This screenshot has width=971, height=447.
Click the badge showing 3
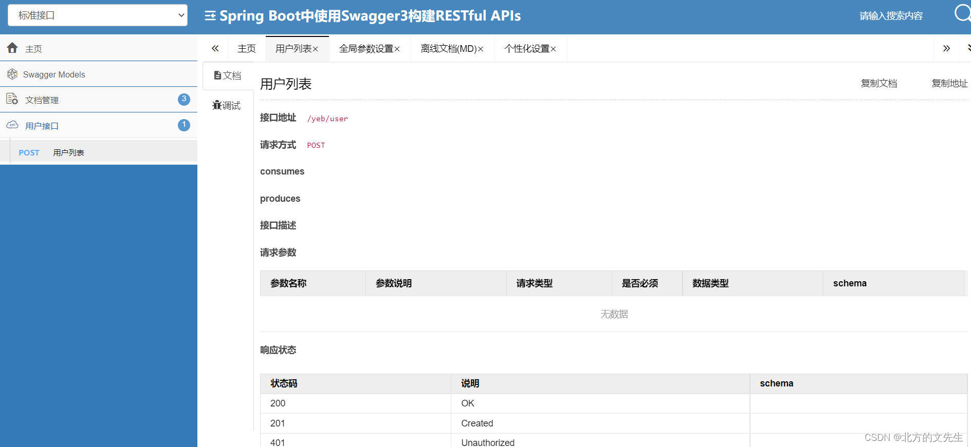click(x=184, y=99)
